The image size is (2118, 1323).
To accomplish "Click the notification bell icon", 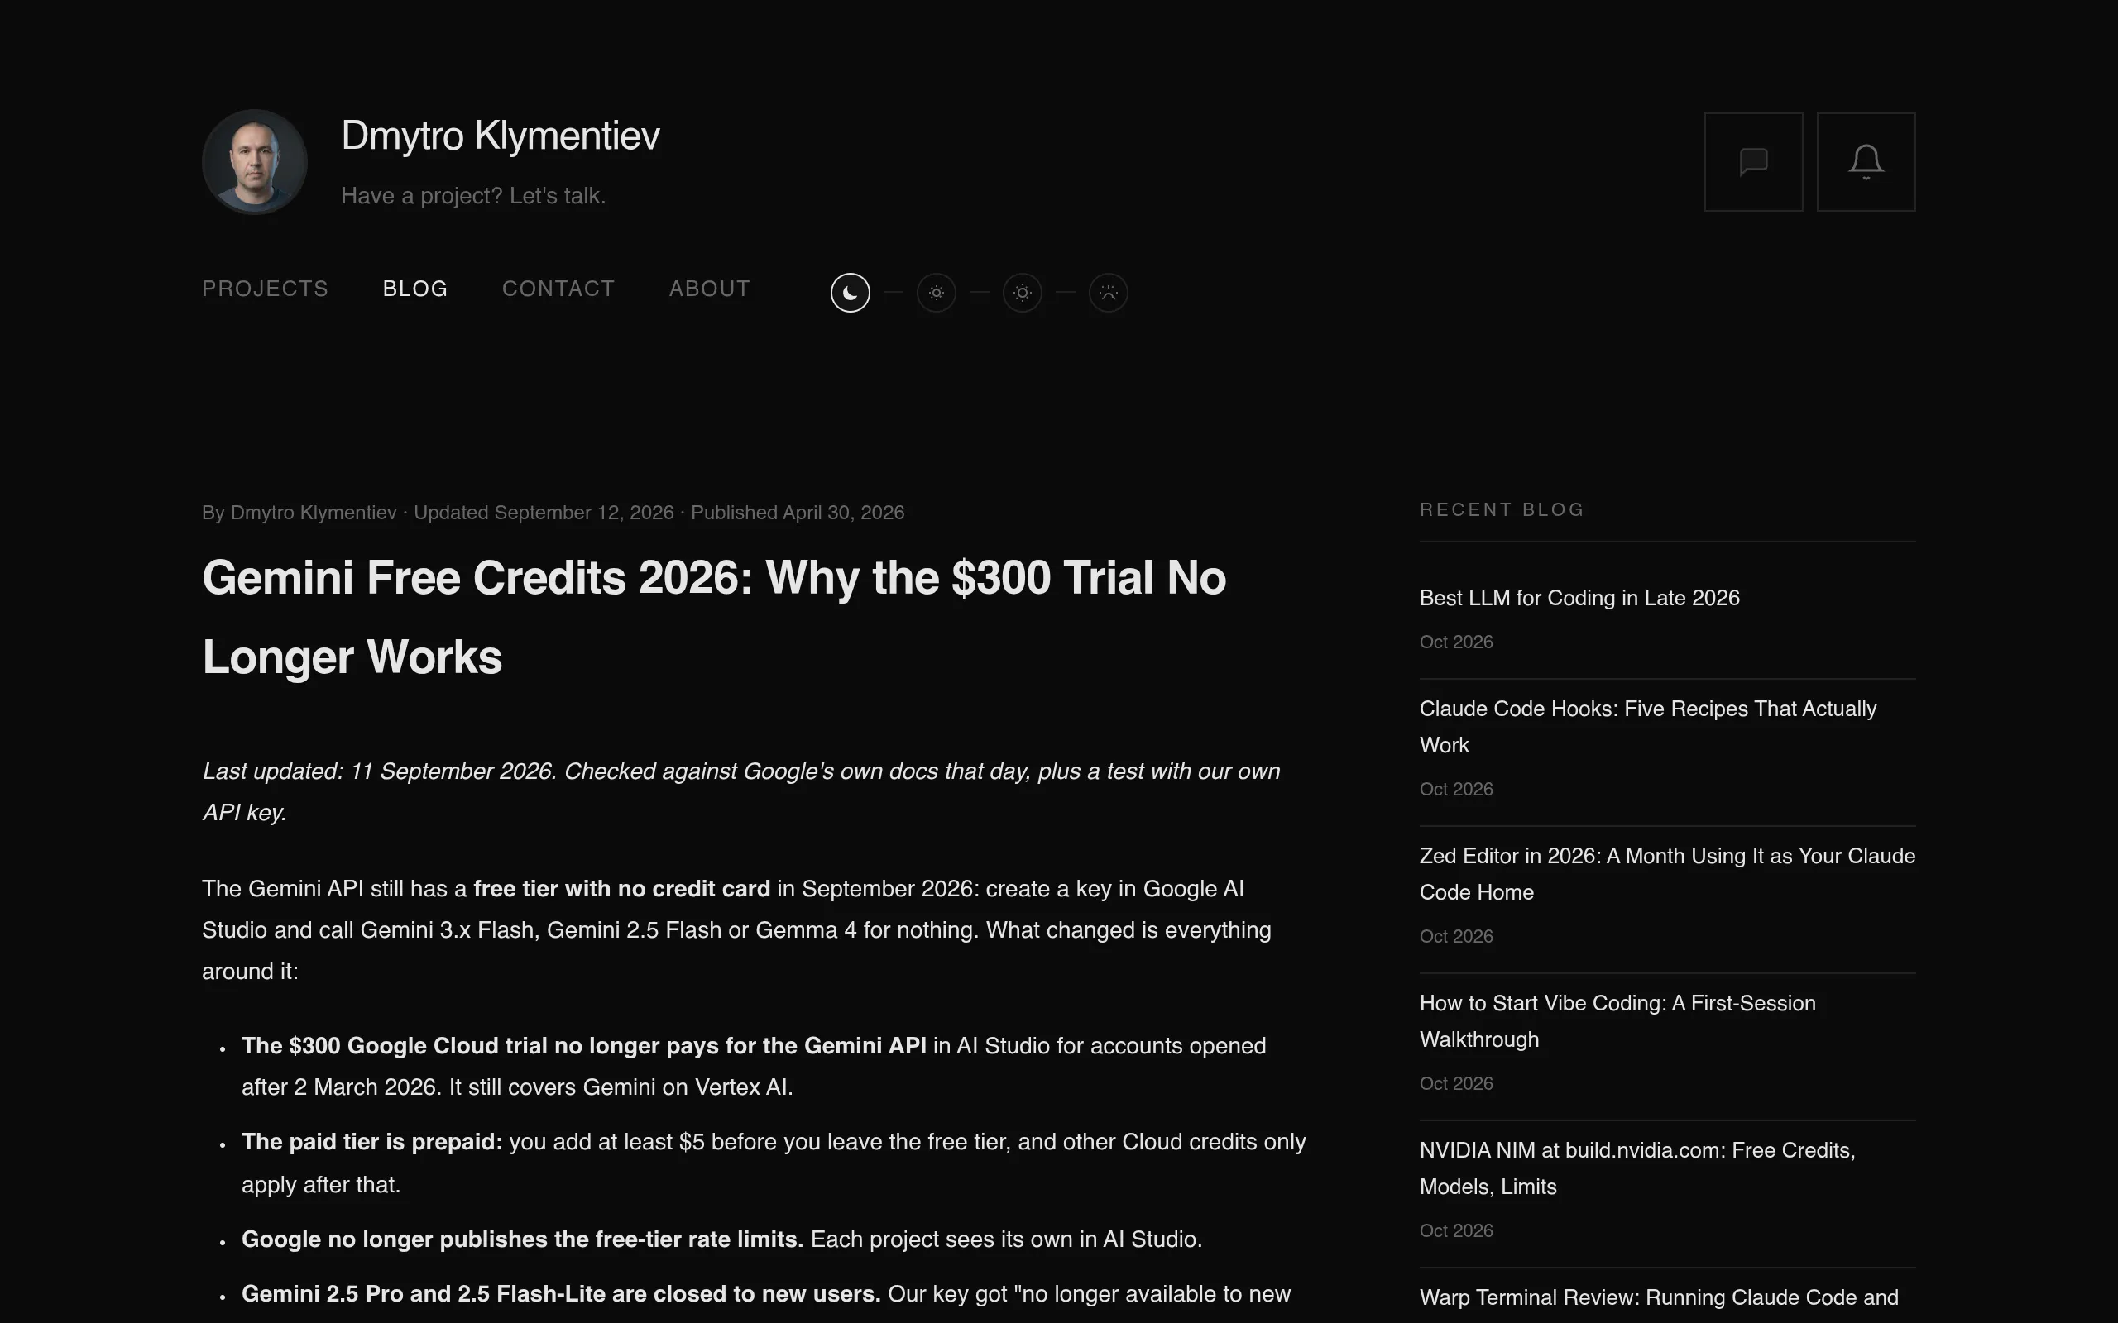I will click(x=1866, y=162).
